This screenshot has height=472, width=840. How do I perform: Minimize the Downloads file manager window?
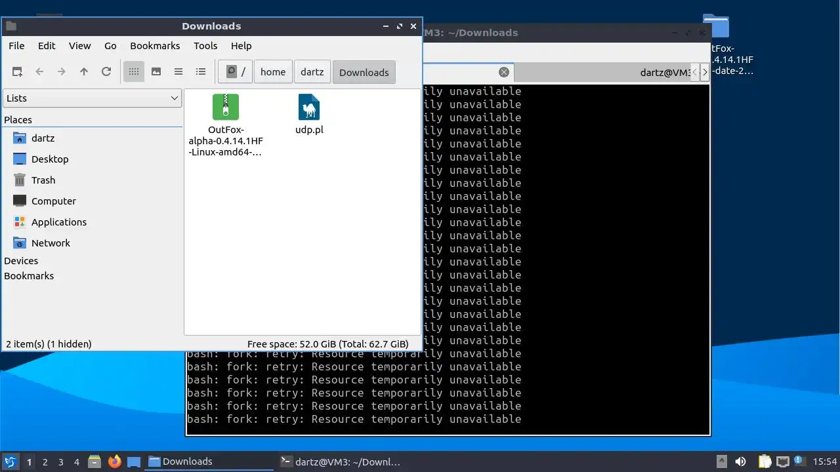coord(386,26)
